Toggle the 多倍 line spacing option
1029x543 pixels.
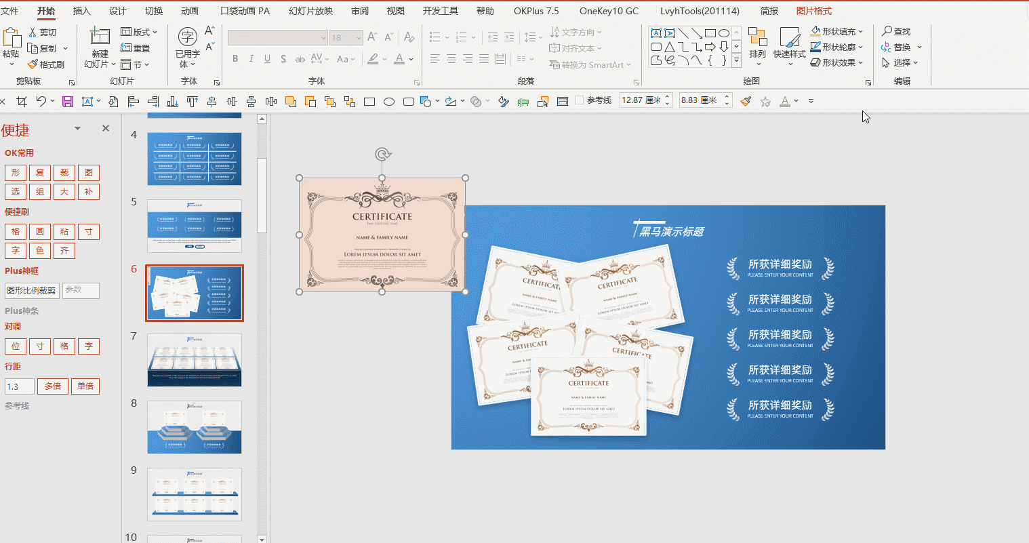click(x=53, y=386)
